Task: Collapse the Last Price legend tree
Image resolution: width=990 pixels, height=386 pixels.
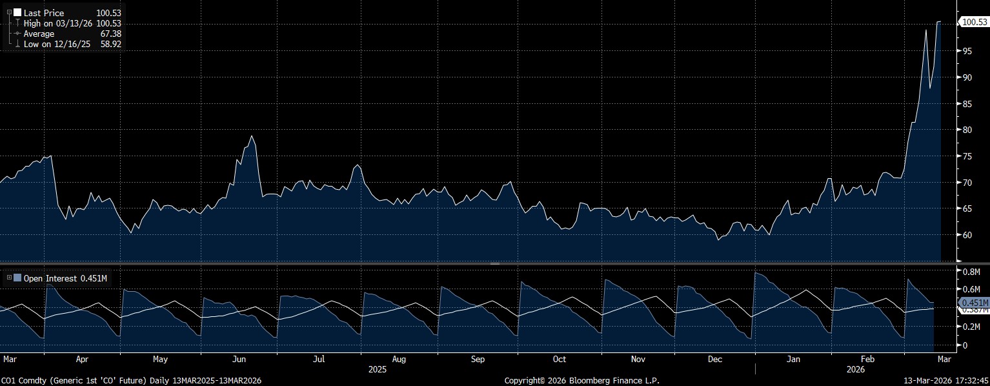Action: (x=9, y=12)
